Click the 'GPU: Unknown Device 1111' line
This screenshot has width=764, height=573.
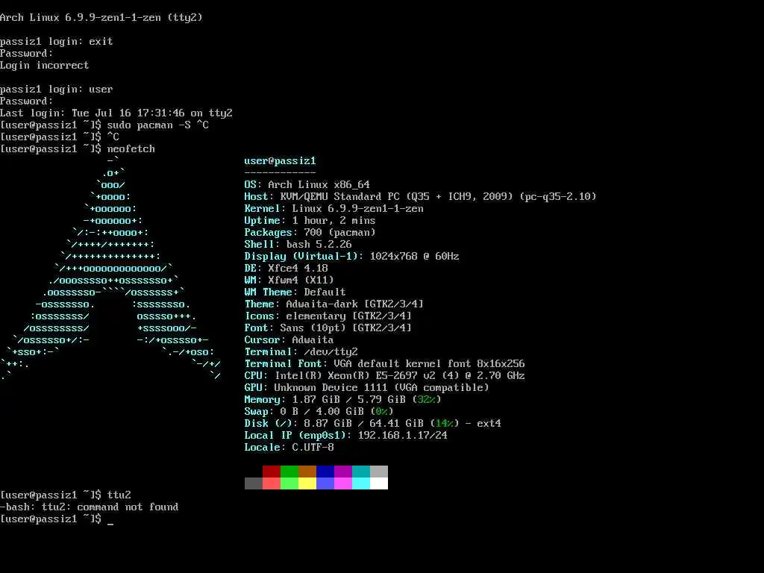click(367, 388)
